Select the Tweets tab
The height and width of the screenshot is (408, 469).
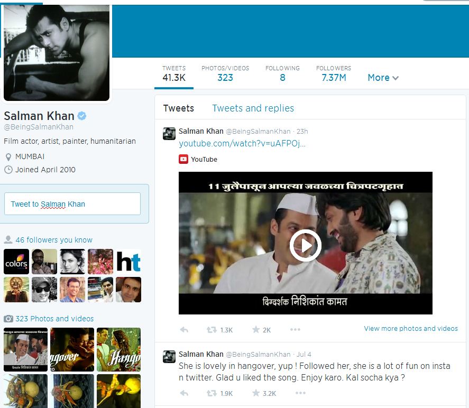coord(178,108)
